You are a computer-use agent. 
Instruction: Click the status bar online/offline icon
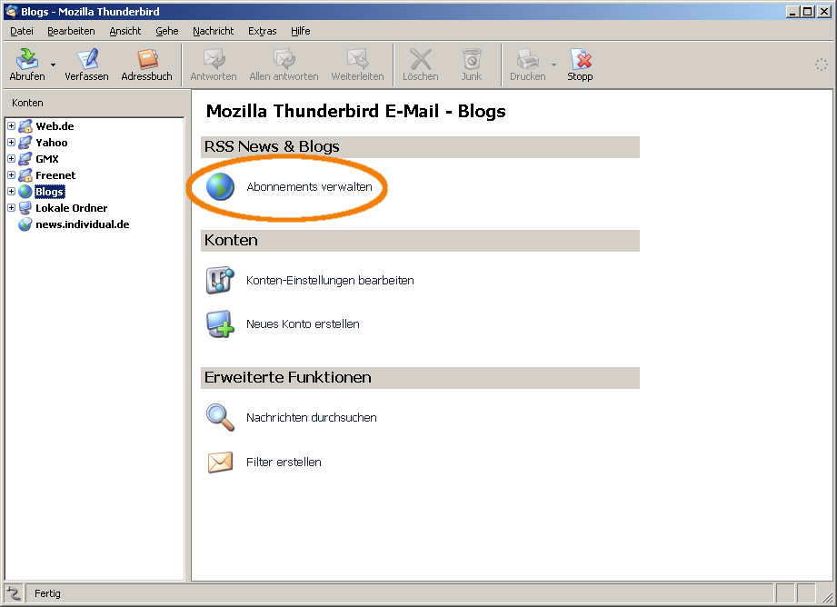[x=14, y=593]
